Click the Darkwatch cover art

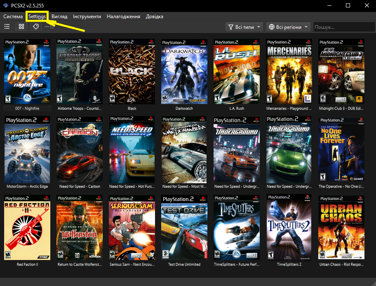184,71
